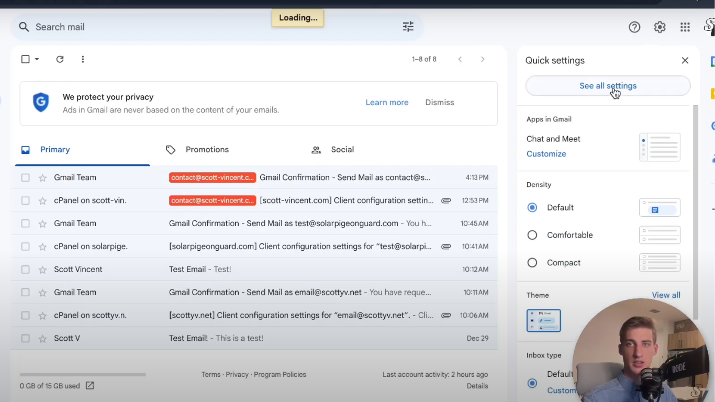Open the Terms footer link
The image size is (715, 402).
point(211,374)
